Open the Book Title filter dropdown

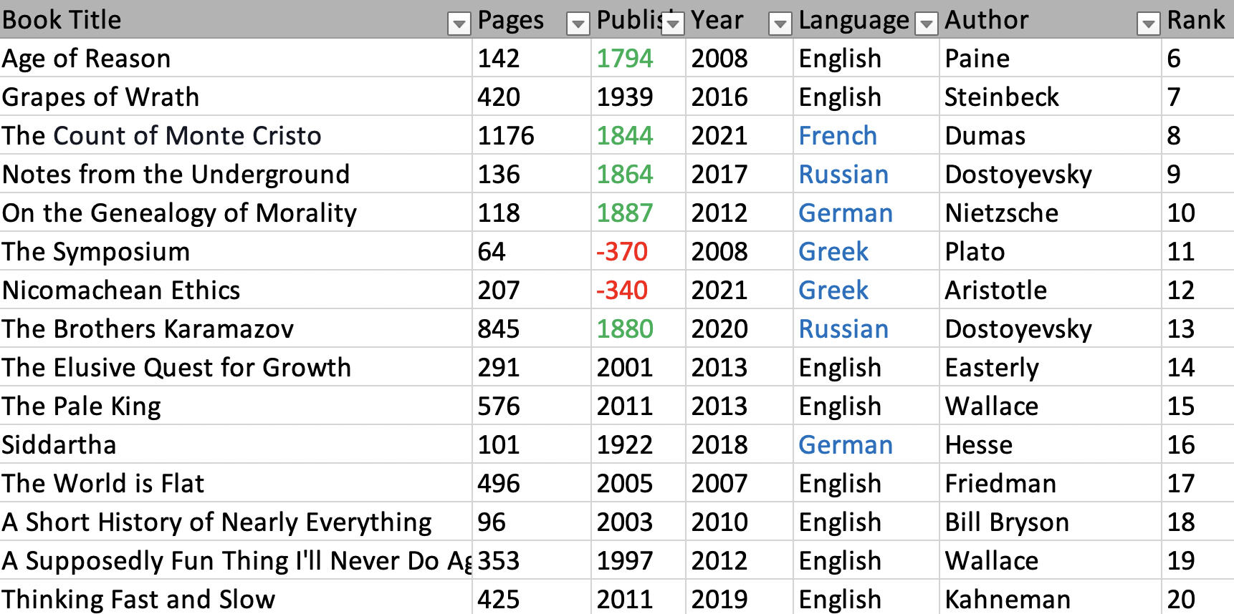[459, 24]
